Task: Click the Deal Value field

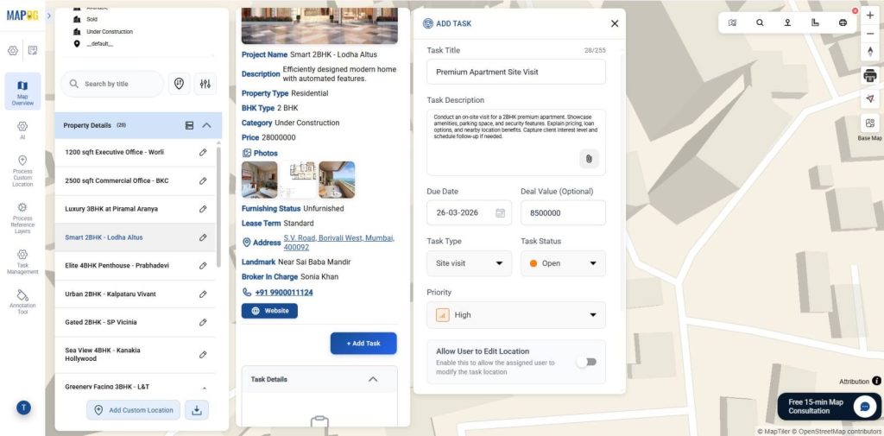Action: [563, 212]
